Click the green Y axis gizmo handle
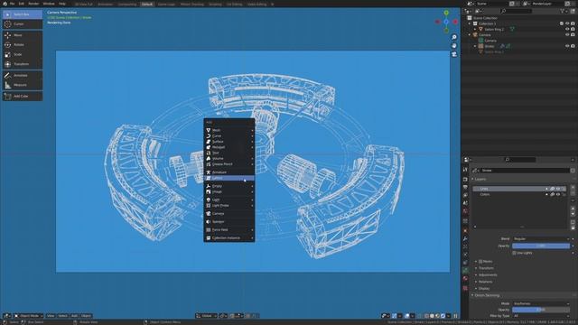Image resolution: width=578 pixels, height=325 pixels. coord(446,13)
